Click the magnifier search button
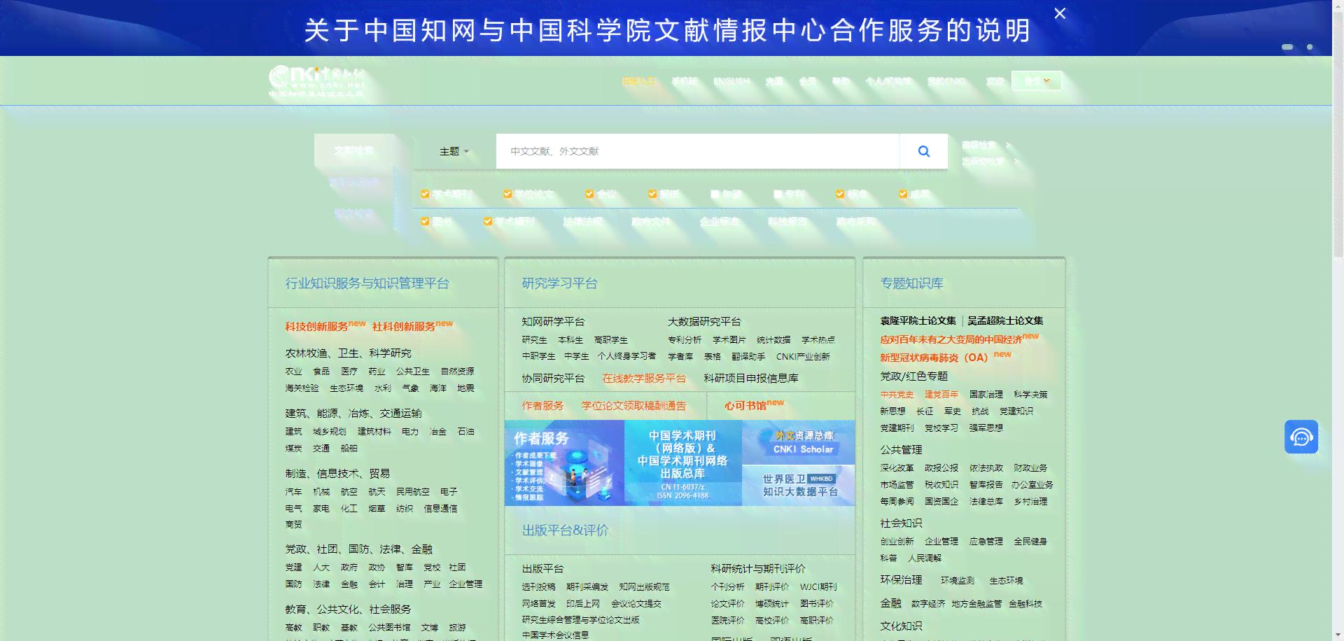Image resolution: width=1344 pixels, height=641 pixels. pyautogui.click(x=923, y=151)
